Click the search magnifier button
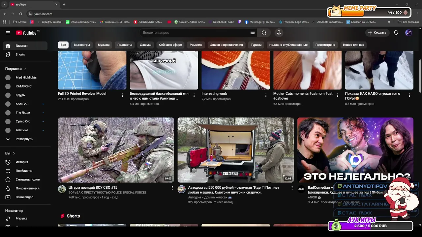422x237 pixels. pos(264,33)
